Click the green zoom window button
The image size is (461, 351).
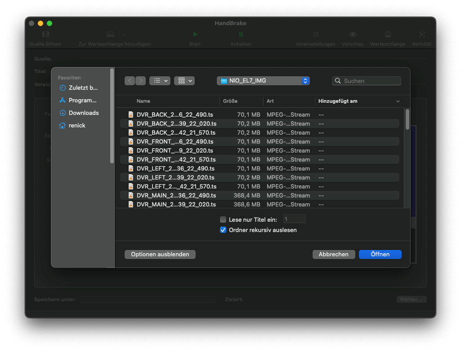click(x=49, y=23)
